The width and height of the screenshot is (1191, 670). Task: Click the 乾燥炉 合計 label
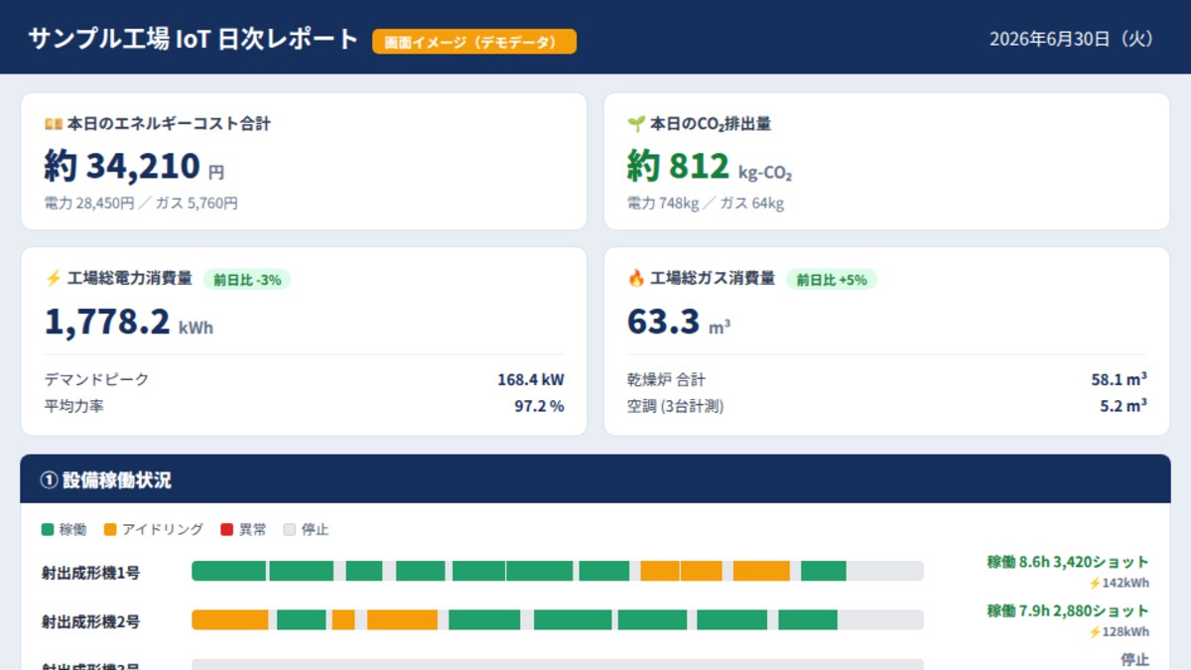[x=666, y=380]
